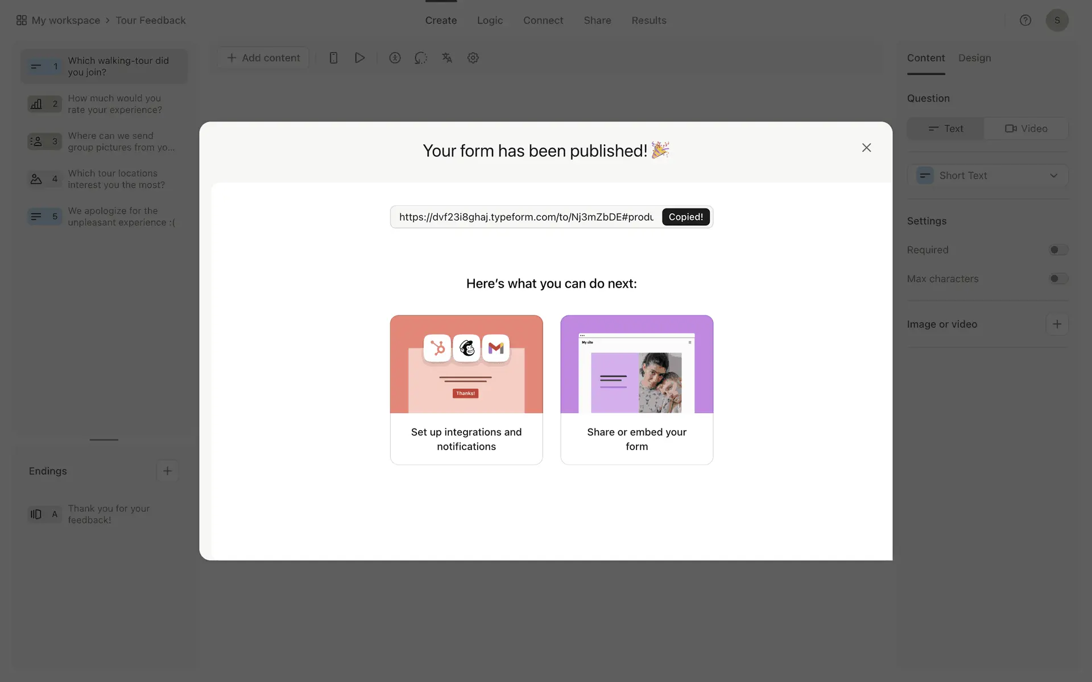
Task: Open the My workspace breadcrumb
Action: (x=65, y=20)
